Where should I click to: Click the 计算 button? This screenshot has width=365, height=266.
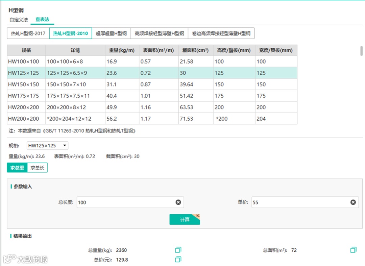point(185,219)
